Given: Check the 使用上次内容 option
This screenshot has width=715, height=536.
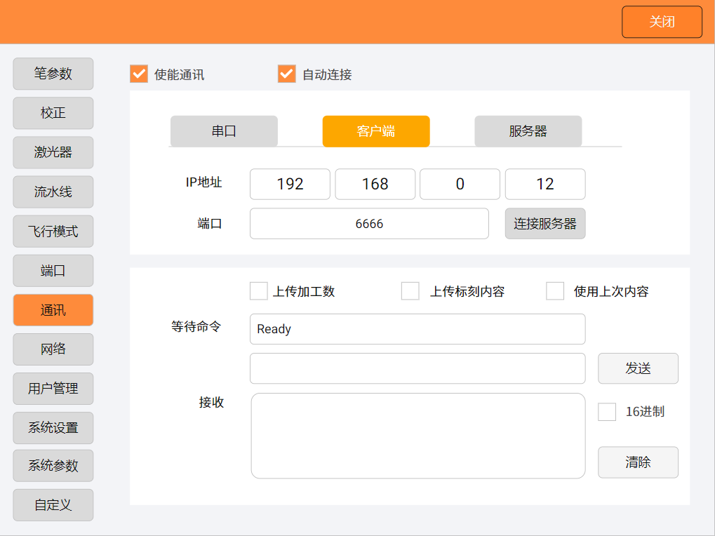Looking at the screenshot, I should tap(555, 290).
